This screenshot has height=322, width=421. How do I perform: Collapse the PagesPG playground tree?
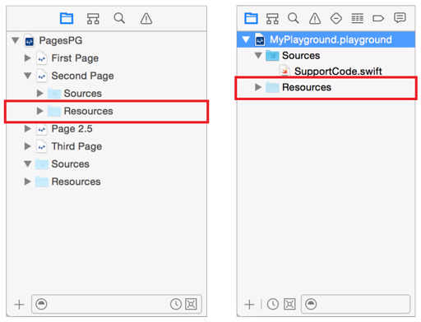pos(16,40)
